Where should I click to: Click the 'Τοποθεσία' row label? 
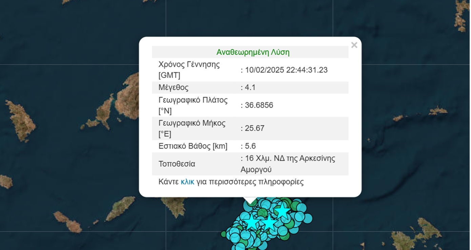click(x=177, y=164)
